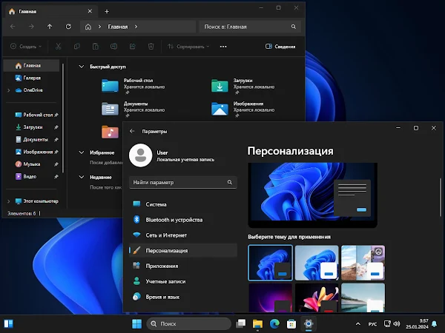Image resolution: width=445 pixels, height=333 pixels.
Task: Click the Cut icon in Explorer toolbar
Action: click(x=58, y=47)
